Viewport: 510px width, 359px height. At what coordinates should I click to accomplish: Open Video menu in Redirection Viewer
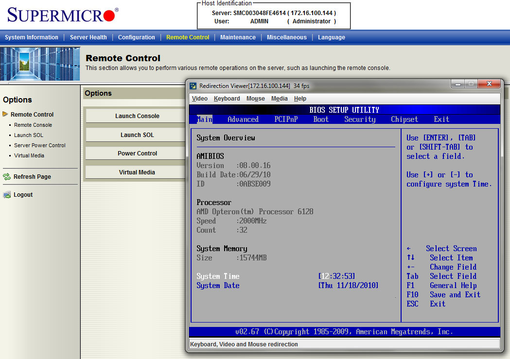[200, 99]
